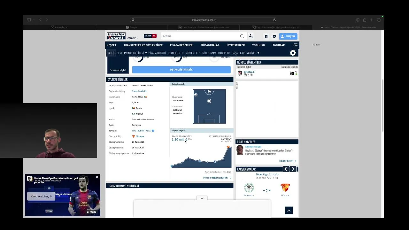Image resolution: width=409 pixels, height=230 pixels.
Task: Open the settings gear icon
Action: [293, 53]
